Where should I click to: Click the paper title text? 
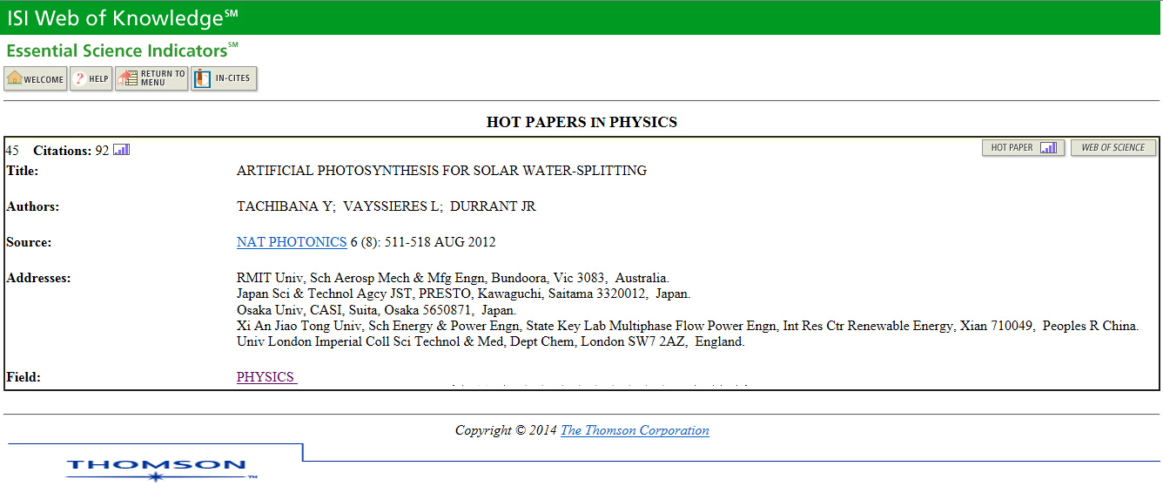click(441, 171)
